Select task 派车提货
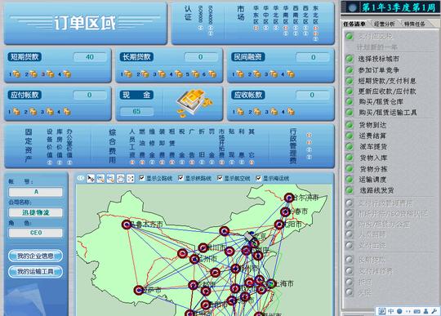Image resolution: width=441 pixels, height=316 pixels. (x=373, y=147)
